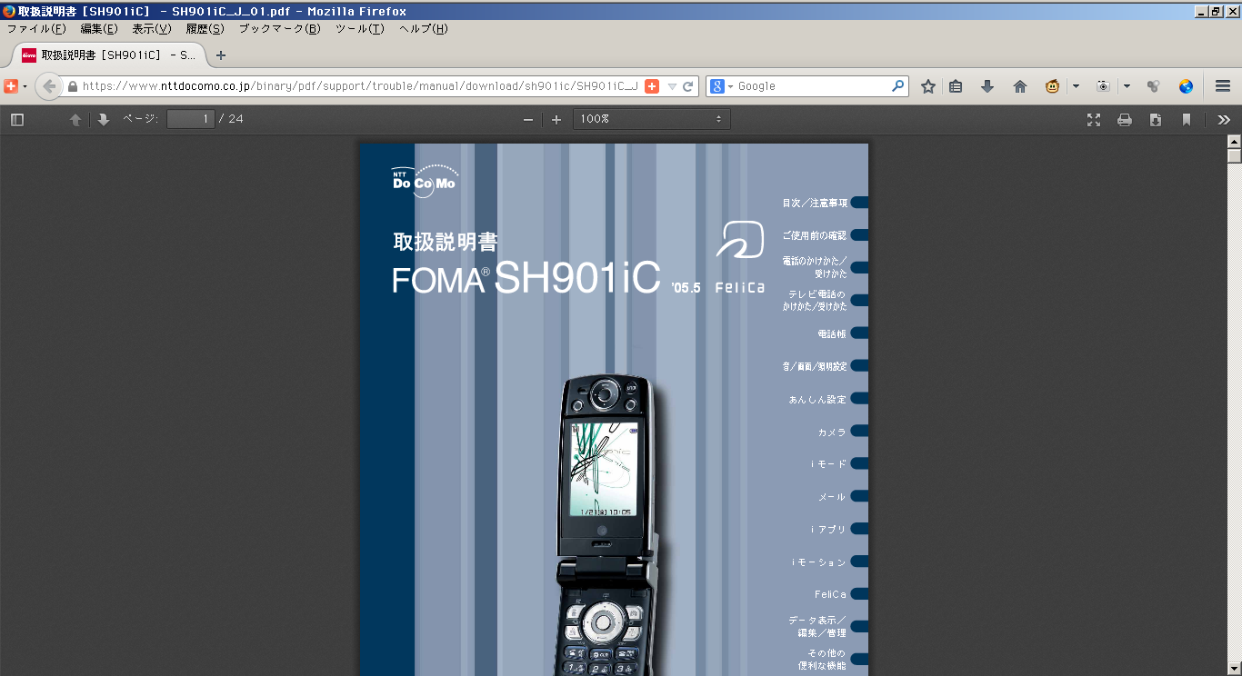Screen dimensions: 1242x676
Task: Open the 100% zoom level dropdown
Action: click(x=651, y=119)
